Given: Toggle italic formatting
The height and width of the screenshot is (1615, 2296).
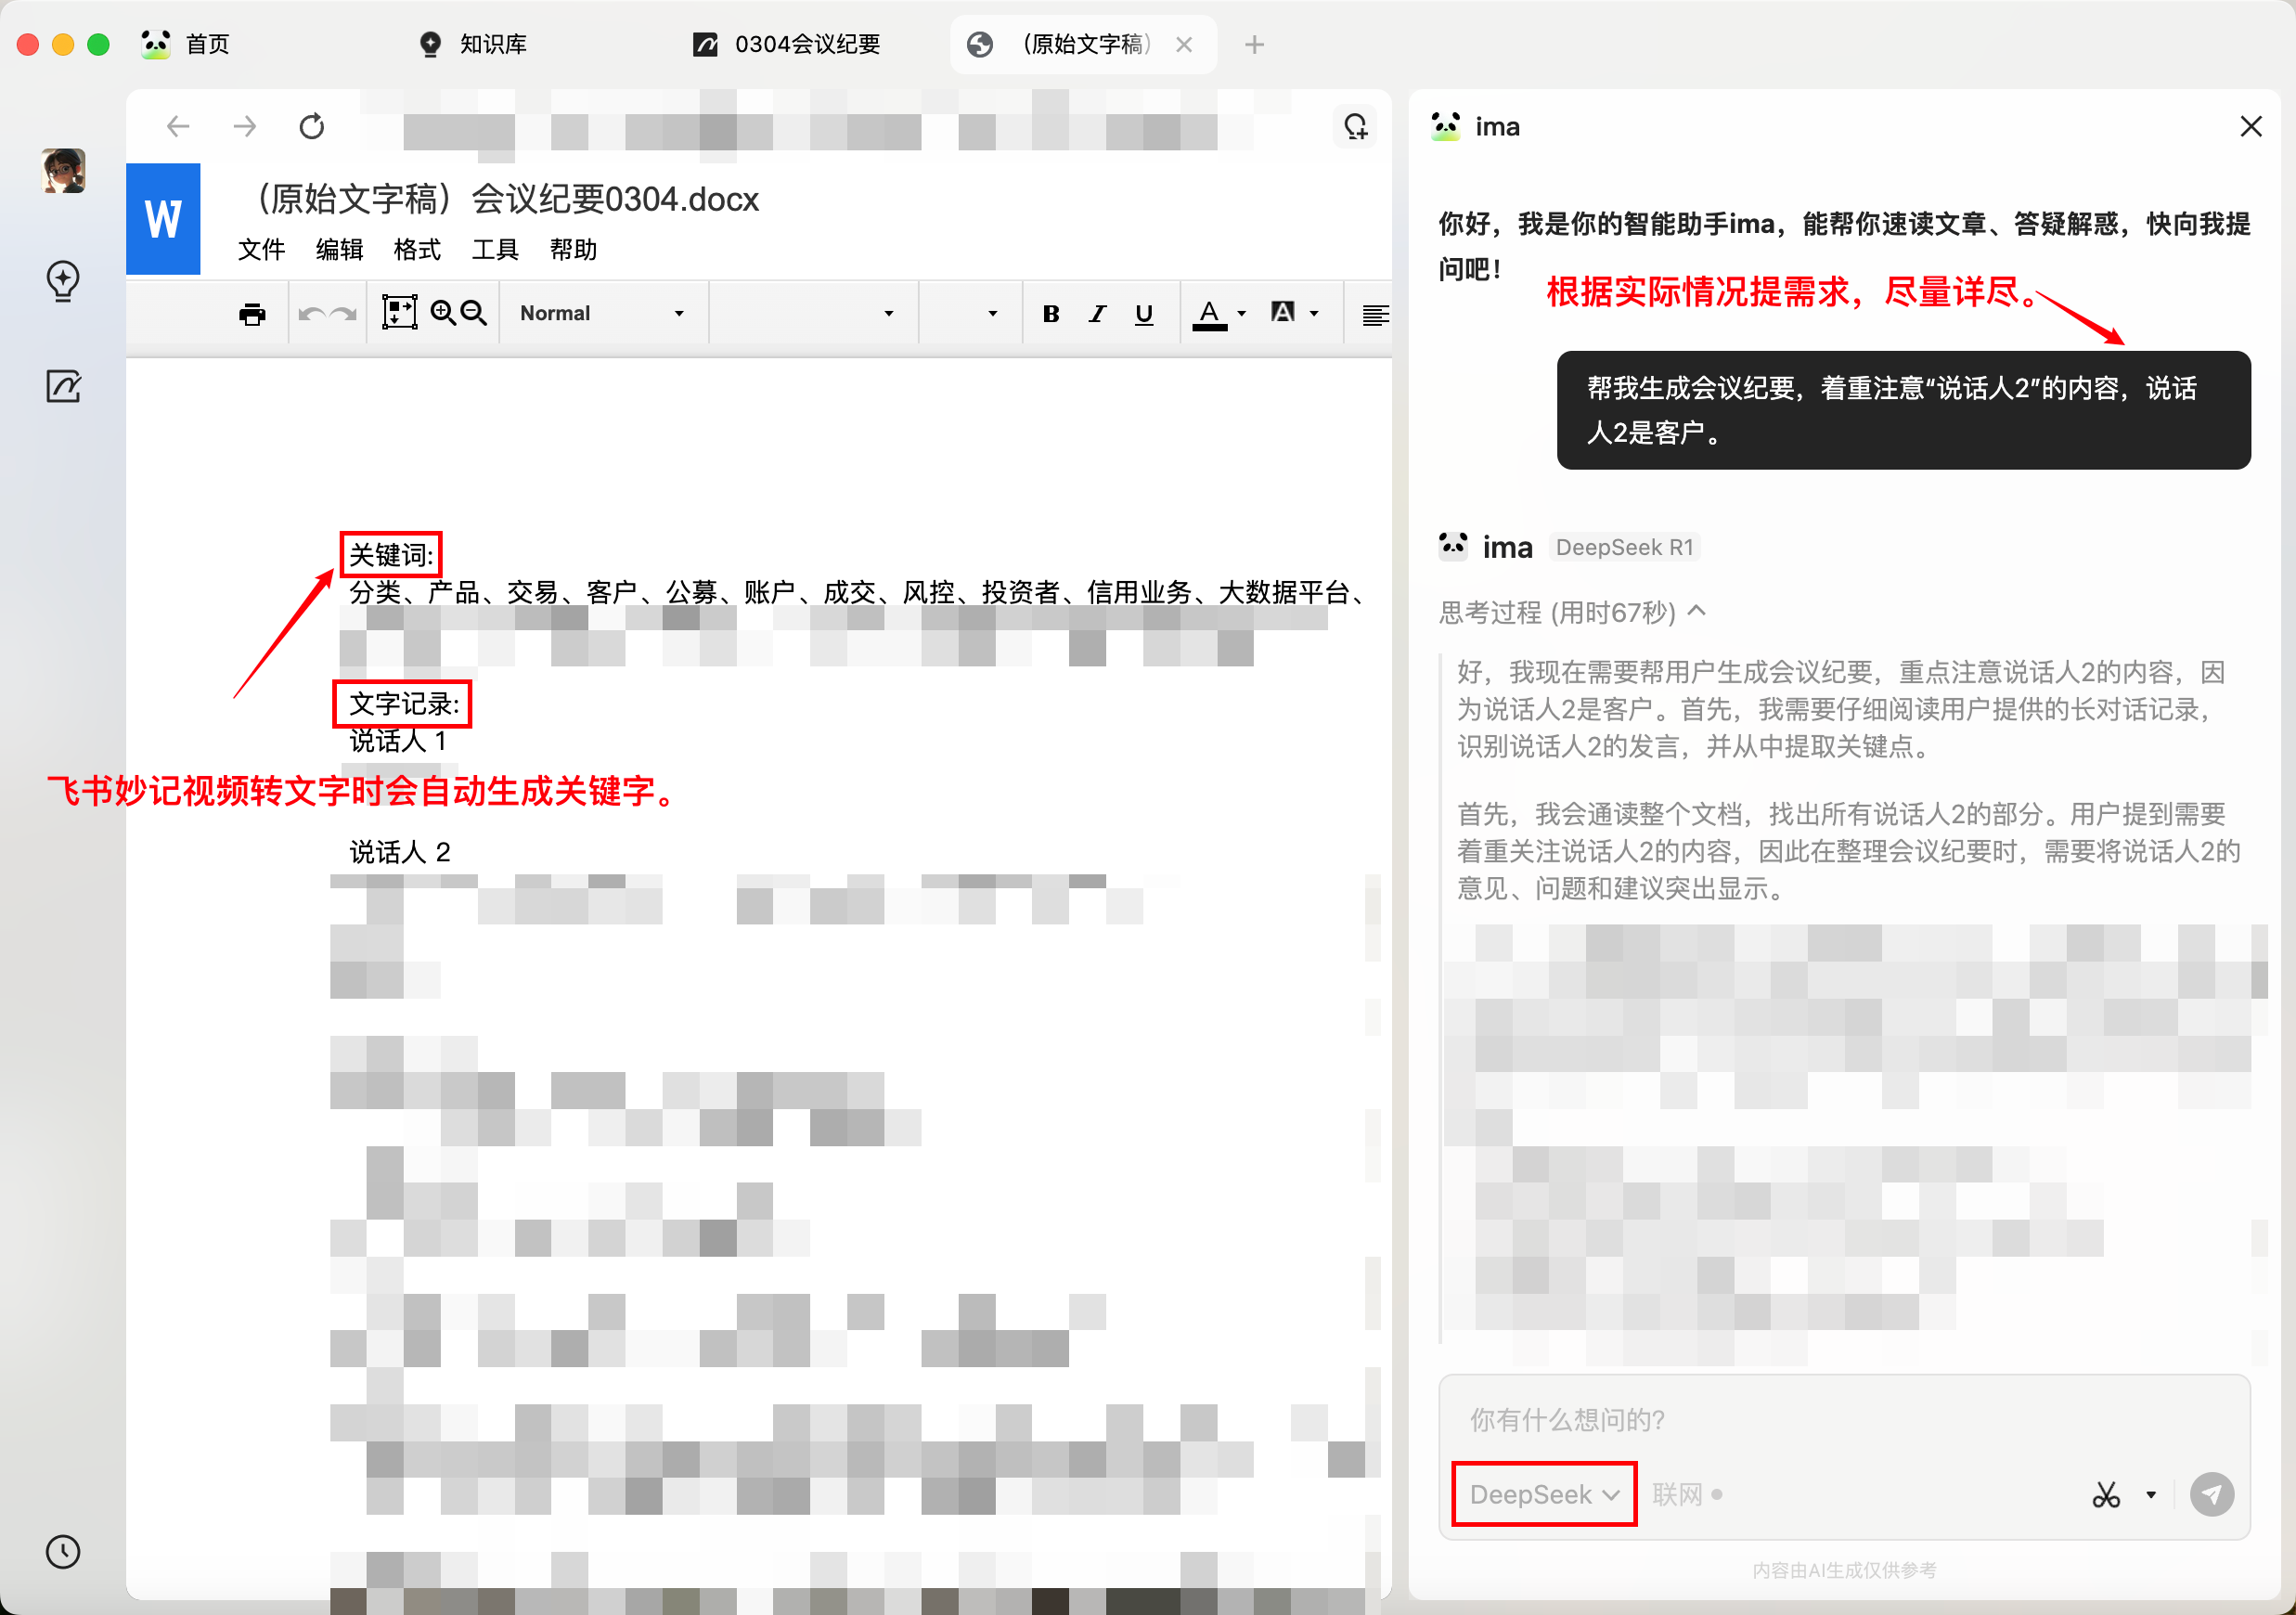Looking at the screenshot, I should tap(1097, 314).
